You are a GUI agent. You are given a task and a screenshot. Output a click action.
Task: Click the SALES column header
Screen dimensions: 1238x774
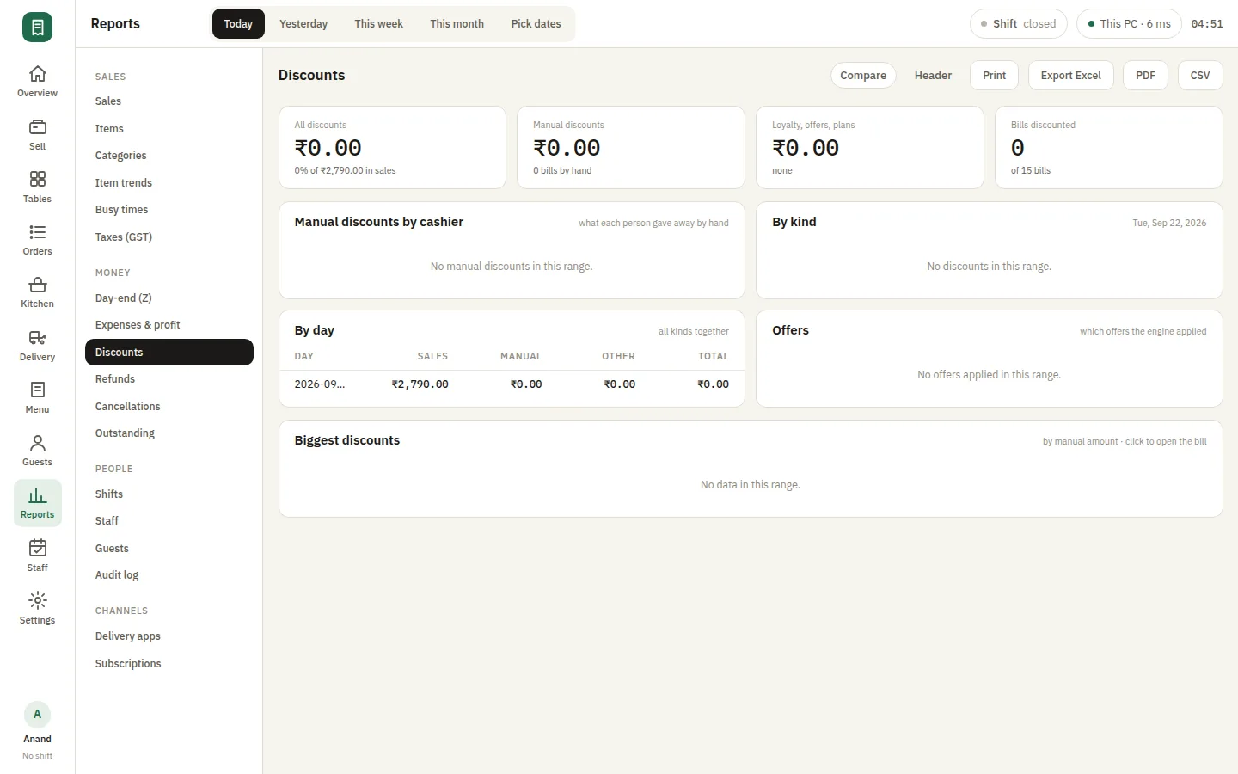(432, 356)
